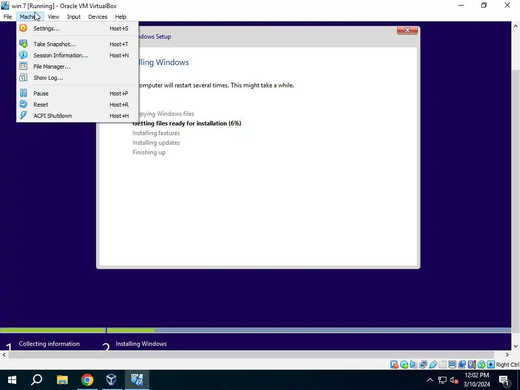
Task: Click the muted volume tray icon
Action: click(x=454, y=380)
